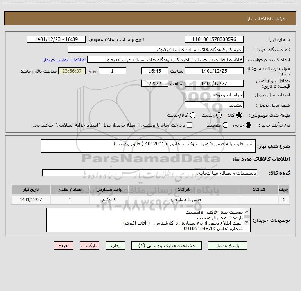Click the phone number 09105104870 line
Screen dimensions: 301x291
pyautogui.click(x=213, y=229)
